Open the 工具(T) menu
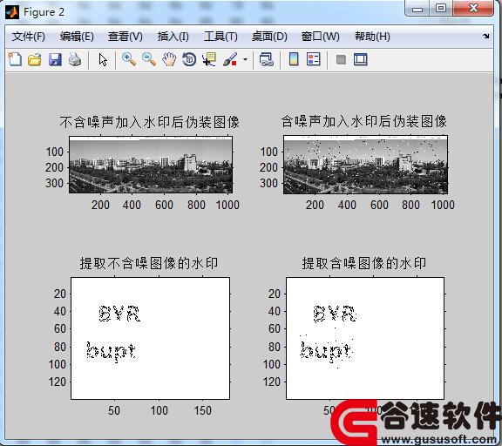Screen dimensions: 502x446 pyautogui.click(x=220, y=37)
